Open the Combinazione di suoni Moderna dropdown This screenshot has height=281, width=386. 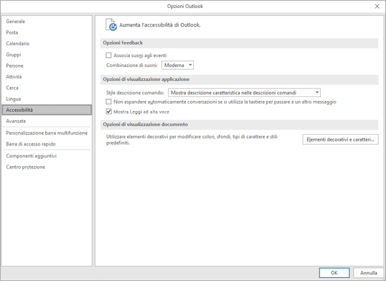click(177, 65)
